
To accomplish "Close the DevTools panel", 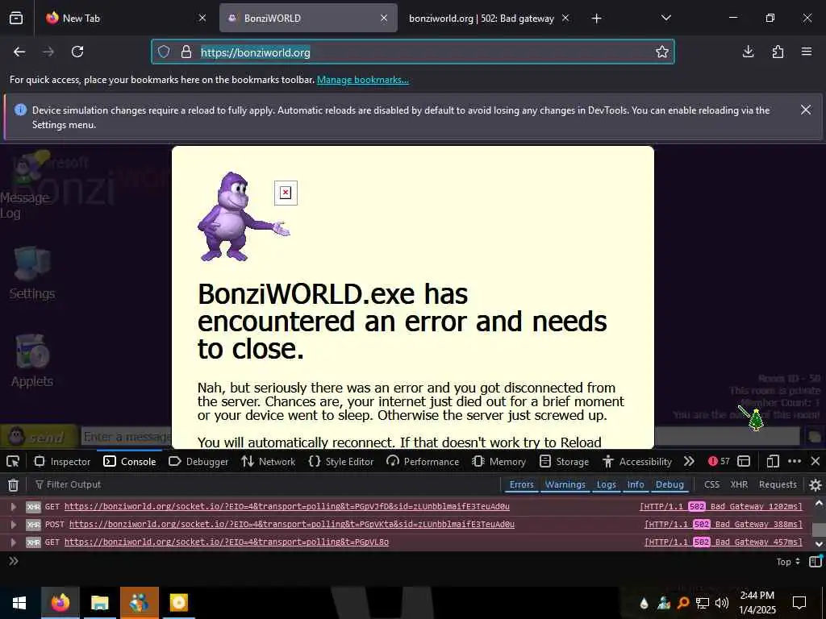I will click(x=816, y=462).
